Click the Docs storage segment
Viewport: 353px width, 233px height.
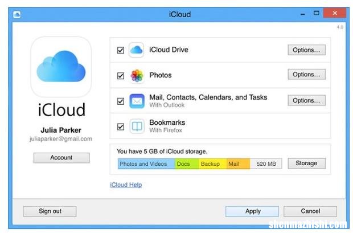click(x=187, y=164)
